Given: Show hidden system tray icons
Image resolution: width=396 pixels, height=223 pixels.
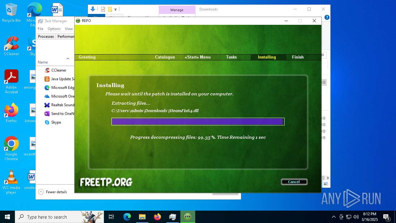Looking at the screenshot, I should point(334,217).
